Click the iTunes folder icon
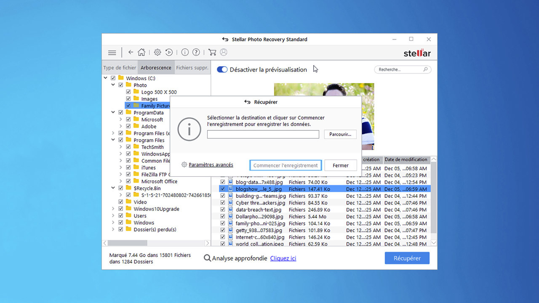Screen dimensions: 539x303 136,167
